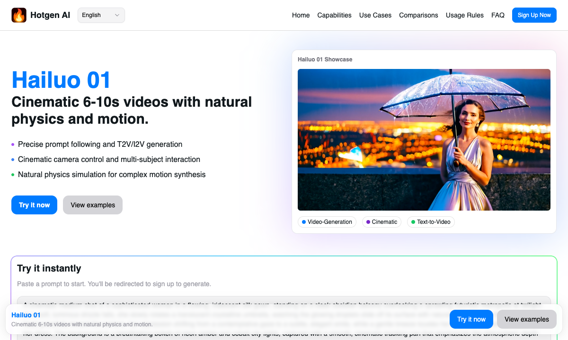Navigate to Use Cases section
The height and width of the screenshot is (340, 568).
[x=375, y=15]
